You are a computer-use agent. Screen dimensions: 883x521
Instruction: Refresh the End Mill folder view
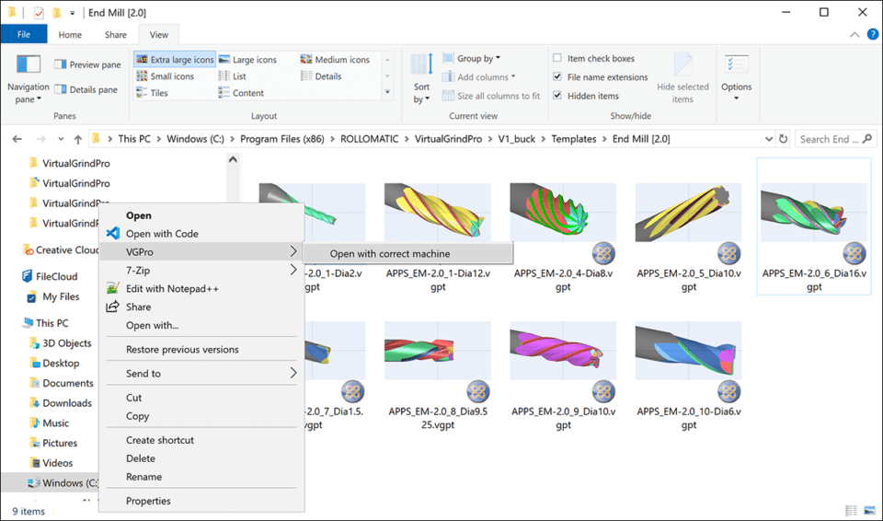pyautogui.click(x=783, y=139)
